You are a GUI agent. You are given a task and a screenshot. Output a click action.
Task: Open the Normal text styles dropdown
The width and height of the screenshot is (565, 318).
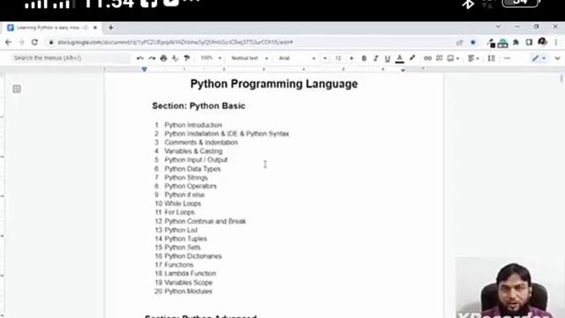tap(249, 58)
